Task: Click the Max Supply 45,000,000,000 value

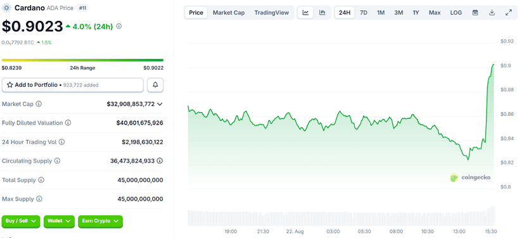Action: 140,199
